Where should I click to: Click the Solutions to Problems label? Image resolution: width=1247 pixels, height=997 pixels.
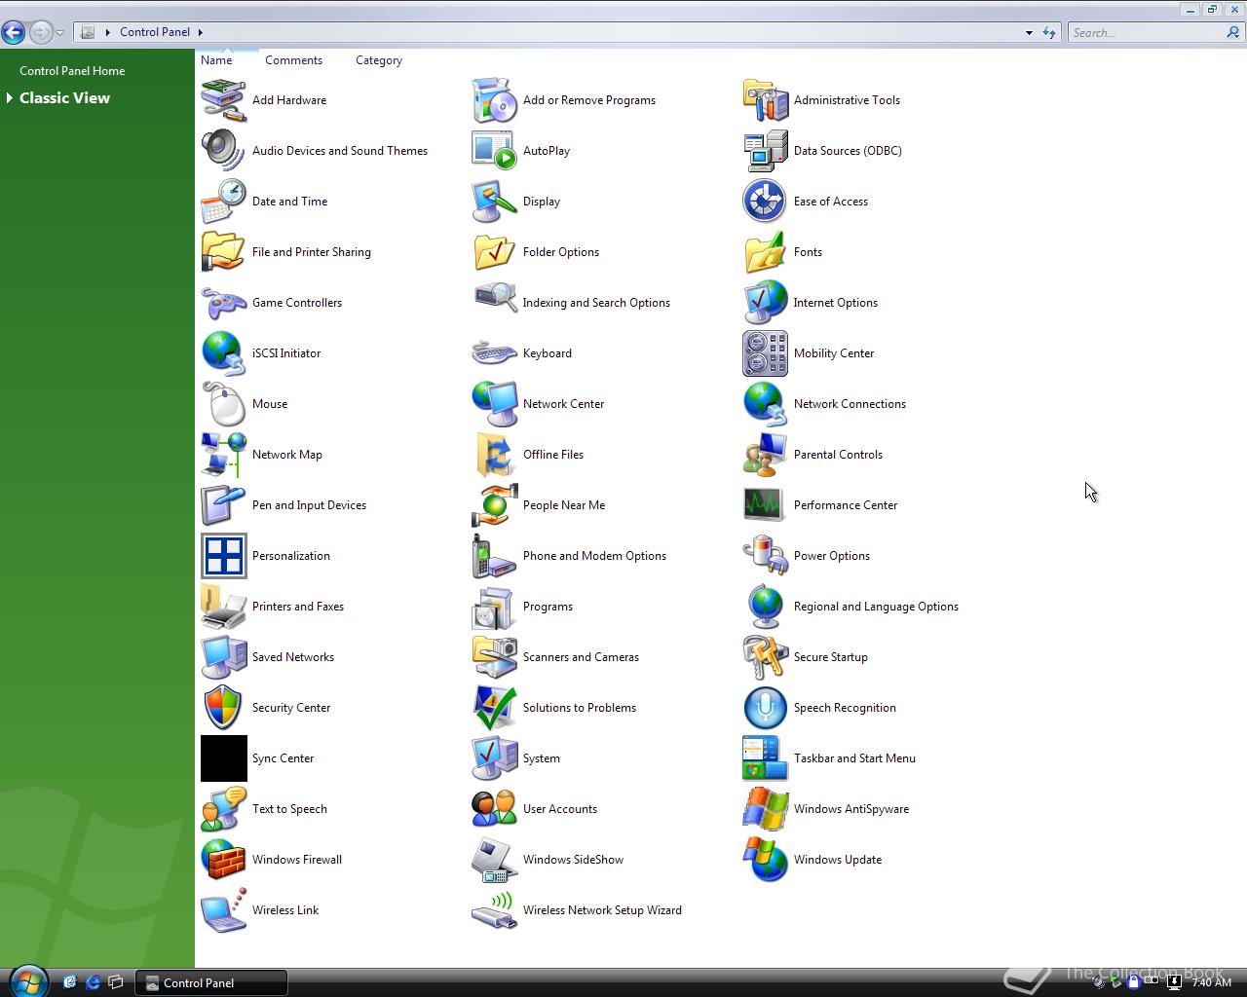coord(580,708)
